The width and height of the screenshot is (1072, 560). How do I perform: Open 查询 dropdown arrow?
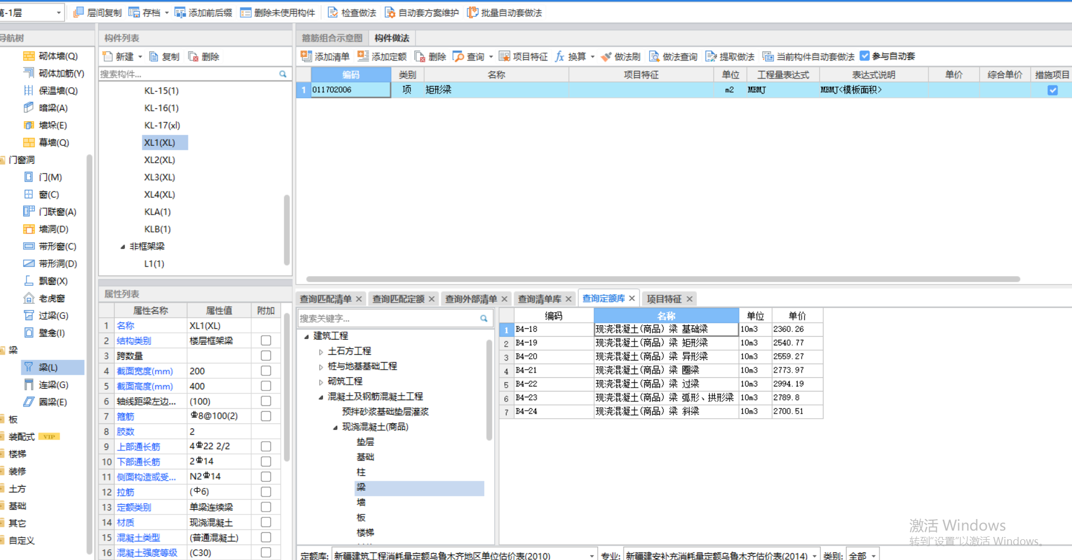(x=491, y=57)
